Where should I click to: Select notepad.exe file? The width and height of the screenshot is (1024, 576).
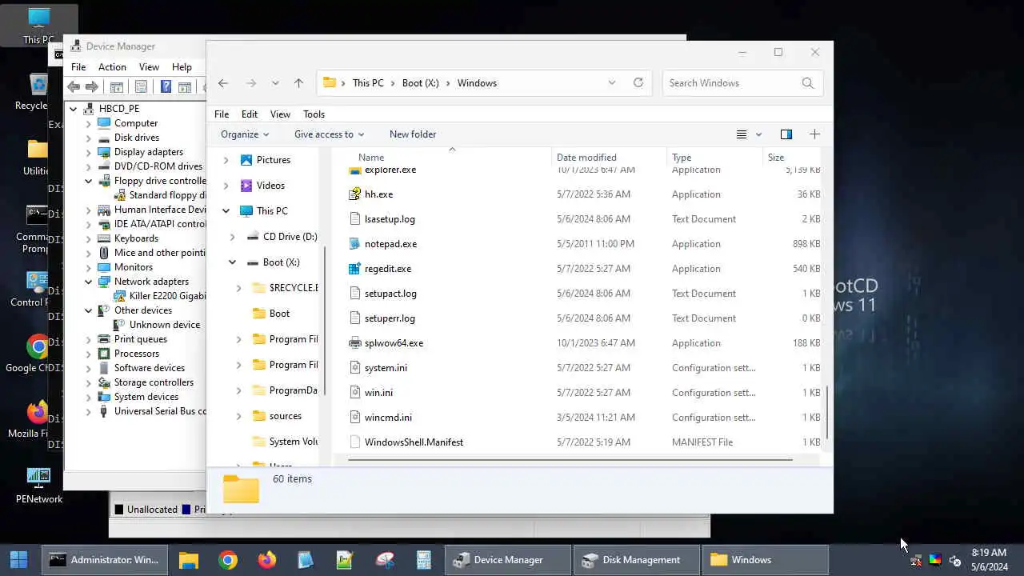(390, 244)
